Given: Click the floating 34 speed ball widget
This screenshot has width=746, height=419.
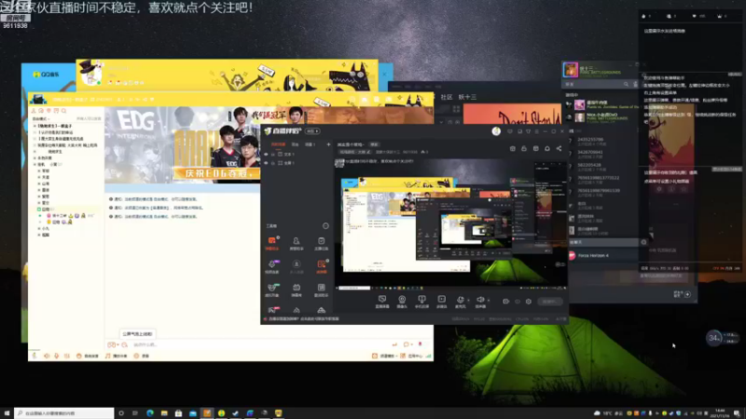Looking at the screenshot, I should pyautogui.click(x=713, y=338).
